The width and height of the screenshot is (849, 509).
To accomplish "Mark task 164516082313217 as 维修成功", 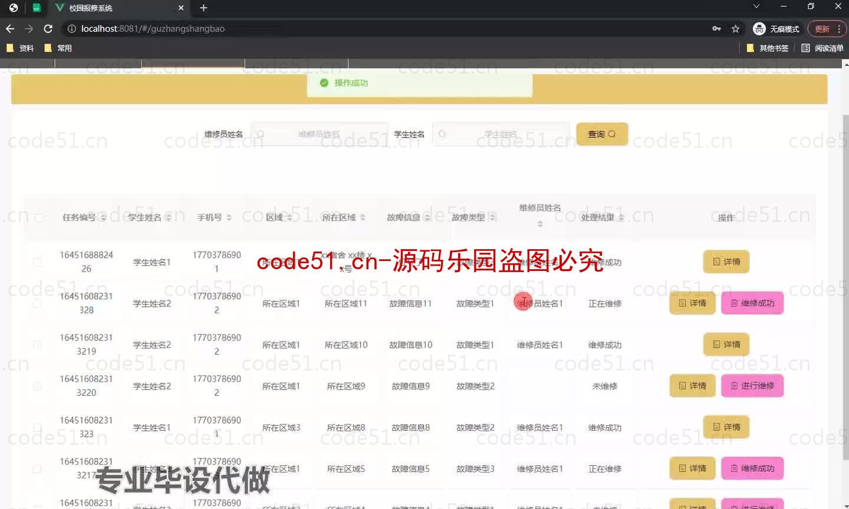I will 752,468.
